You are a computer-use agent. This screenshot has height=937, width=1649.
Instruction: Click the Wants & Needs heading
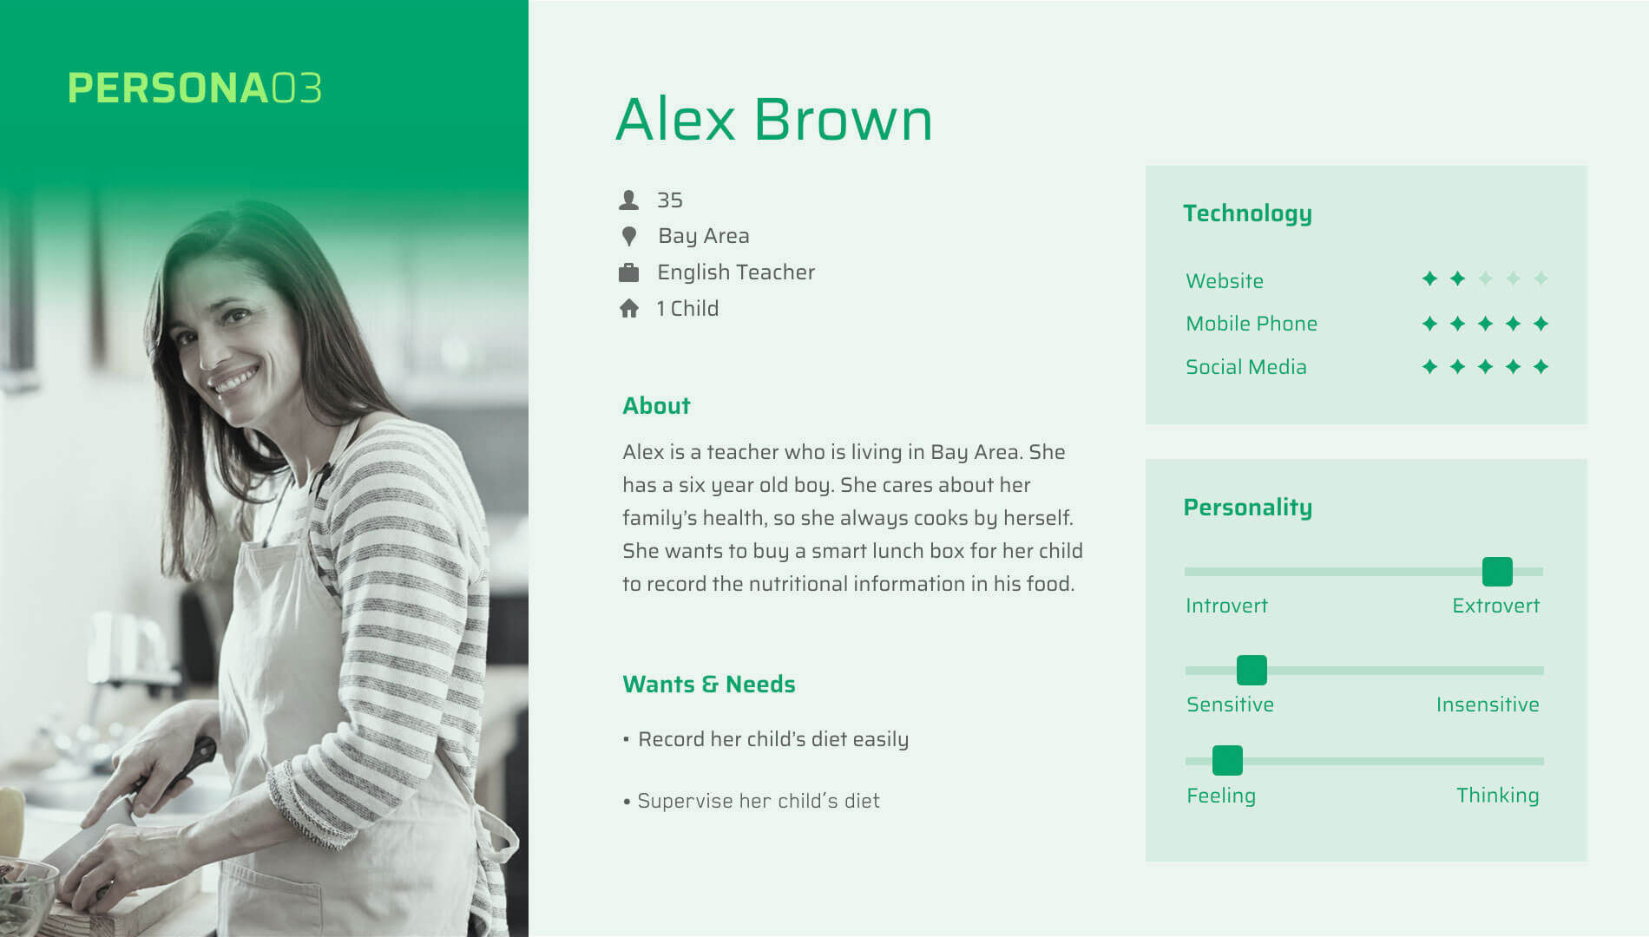(x=708, y=685)
